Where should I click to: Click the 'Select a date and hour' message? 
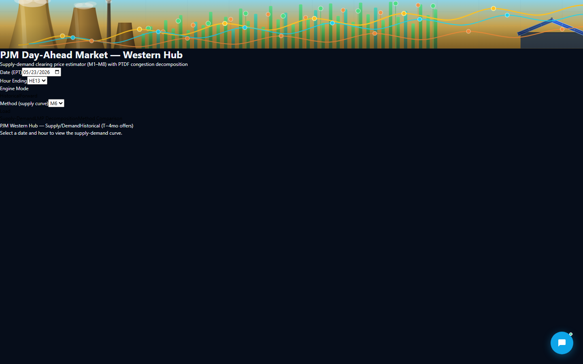click(x=61, y=133)
